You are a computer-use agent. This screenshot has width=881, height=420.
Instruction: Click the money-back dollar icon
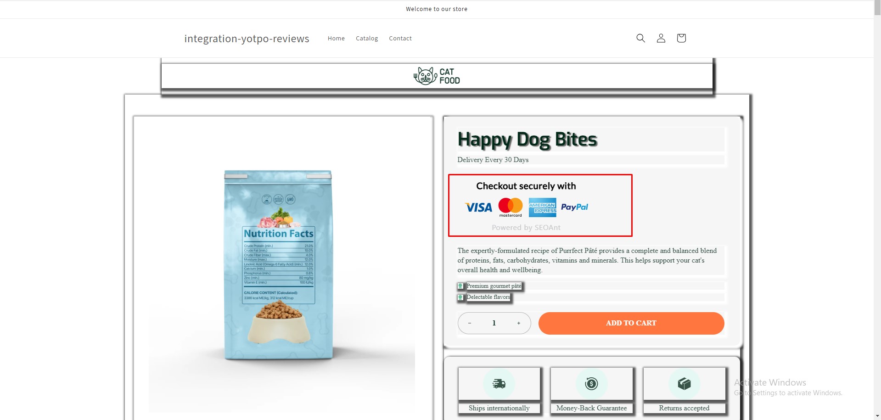(x=591, y=383)
